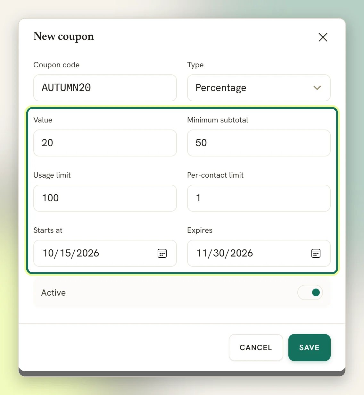The height and width of the screenshot is (395, 364).
Task: Click the New coupon heading
Action: (64, 37)
